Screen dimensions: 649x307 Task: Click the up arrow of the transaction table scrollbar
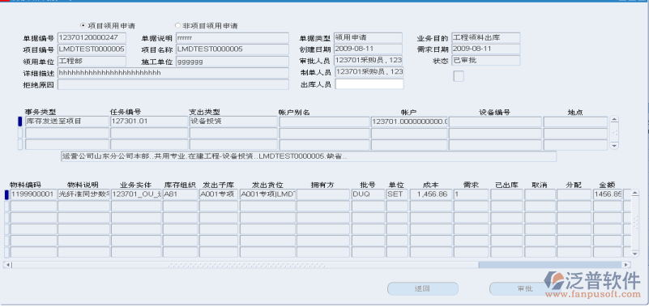(615, 120)
